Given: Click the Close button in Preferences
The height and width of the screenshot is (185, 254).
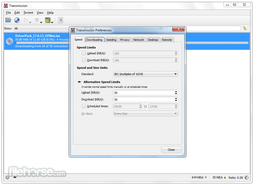Looking at the screenshot, I should 171,150.
